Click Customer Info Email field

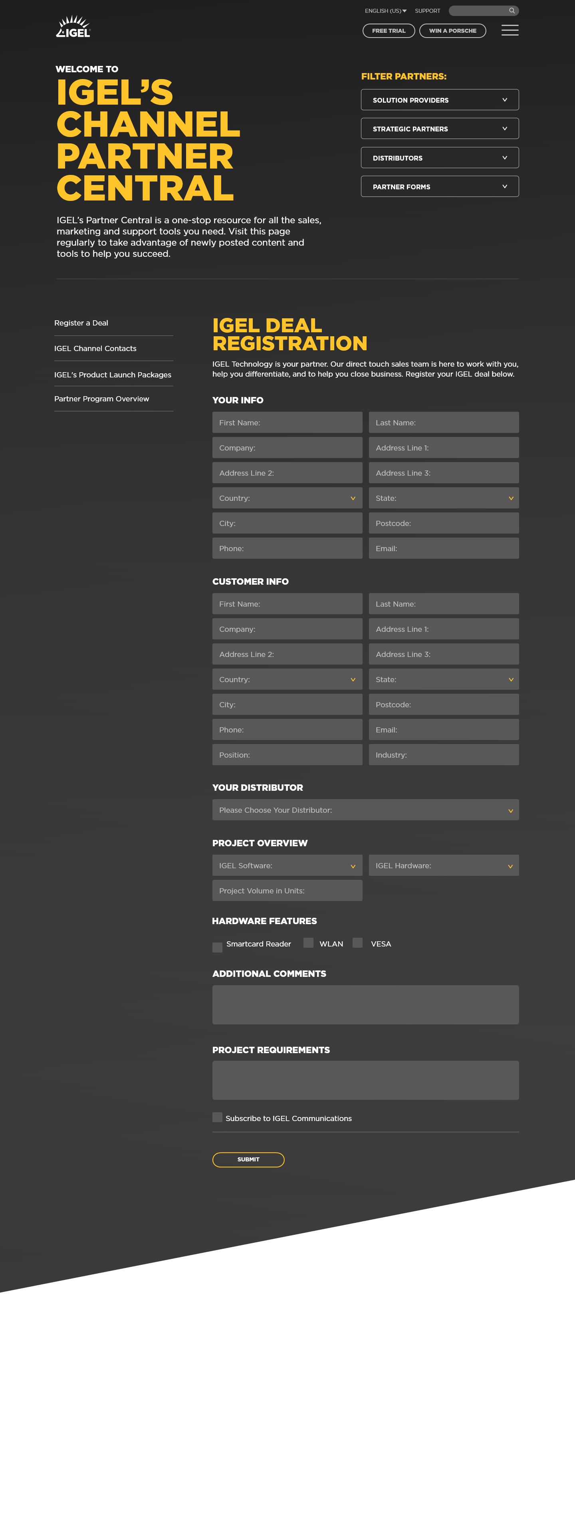tap(444, 730)
